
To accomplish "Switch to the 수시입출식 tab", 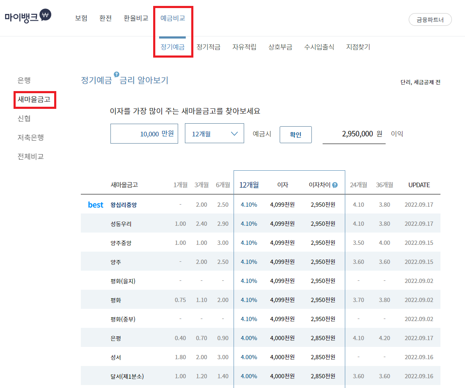I will pos(319,47).
